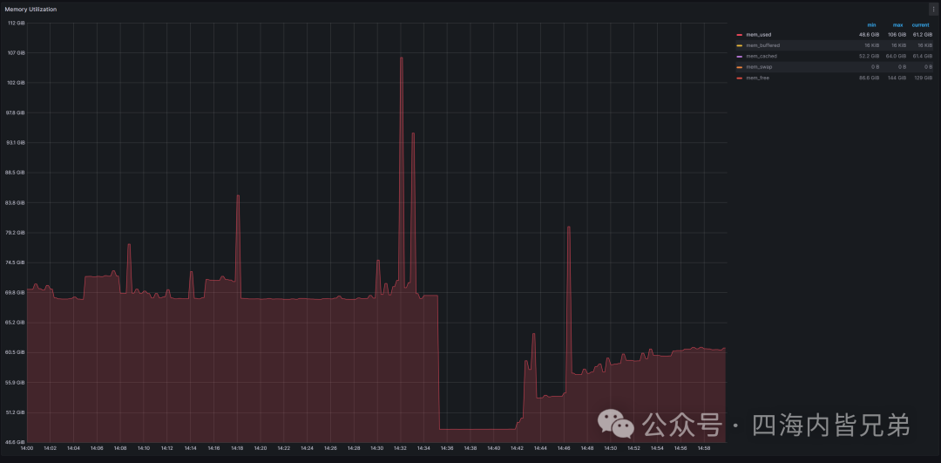Click the spike peak above 14:18

(x=238, y=196)
